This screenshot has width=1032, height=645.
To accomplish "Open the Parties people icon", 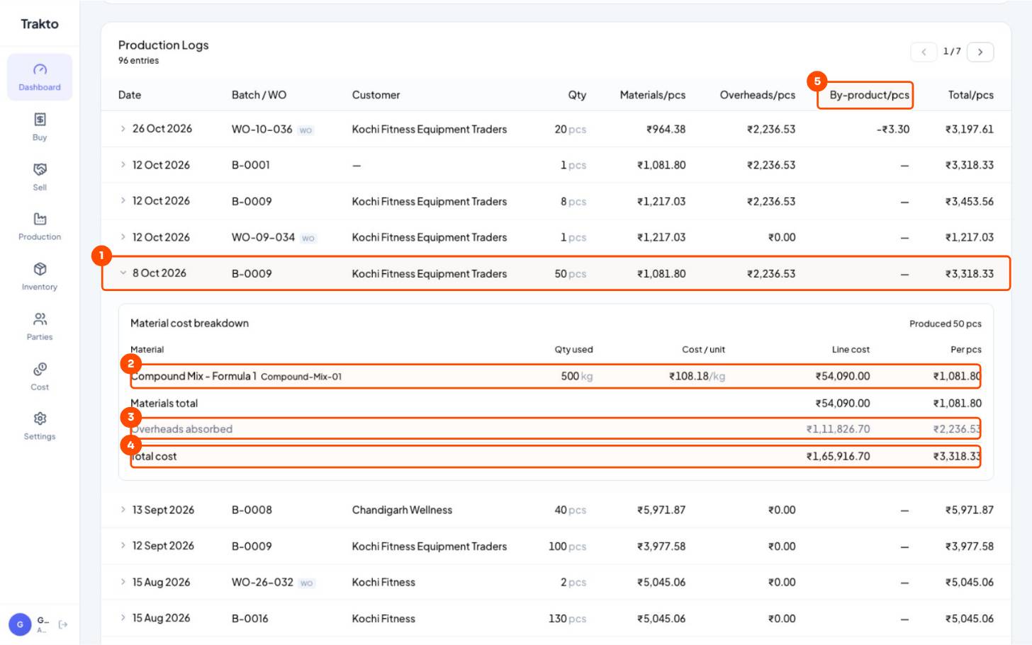I will tap(40, 319).
